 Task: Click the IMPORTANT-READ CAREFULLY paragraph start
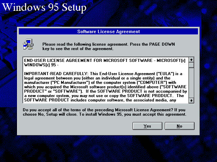[x=56, y=73]
